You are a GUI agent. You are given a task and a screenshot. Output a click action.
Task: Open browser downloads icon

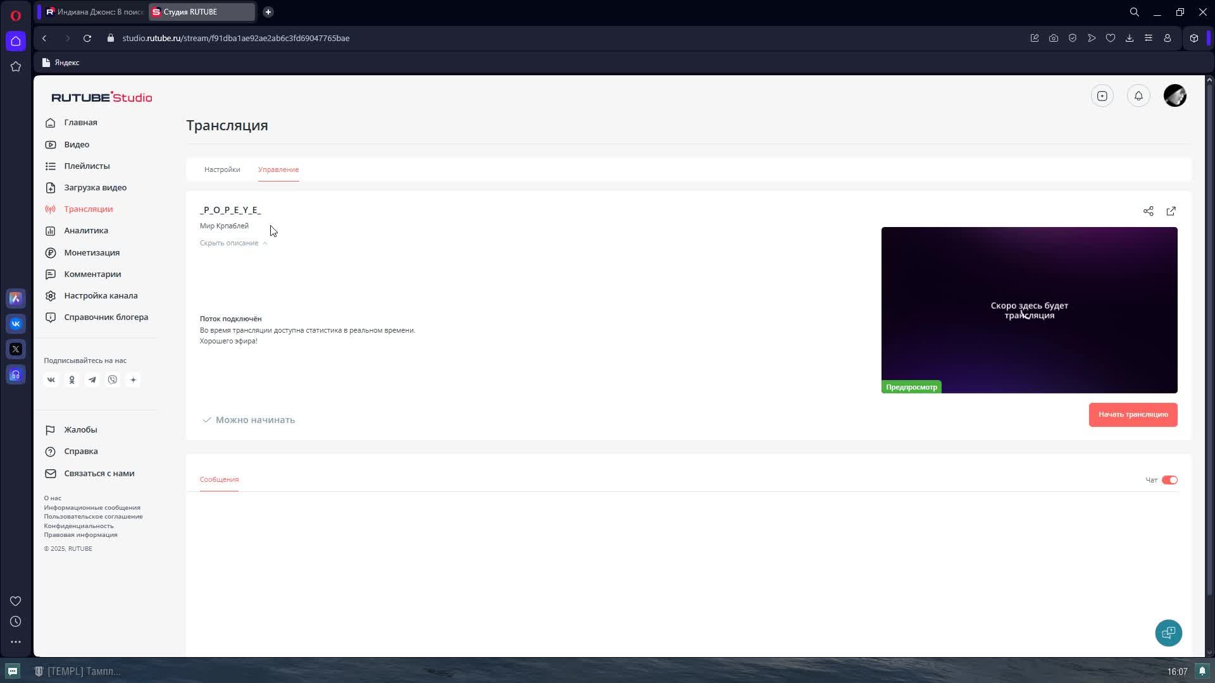(1129, 39)
